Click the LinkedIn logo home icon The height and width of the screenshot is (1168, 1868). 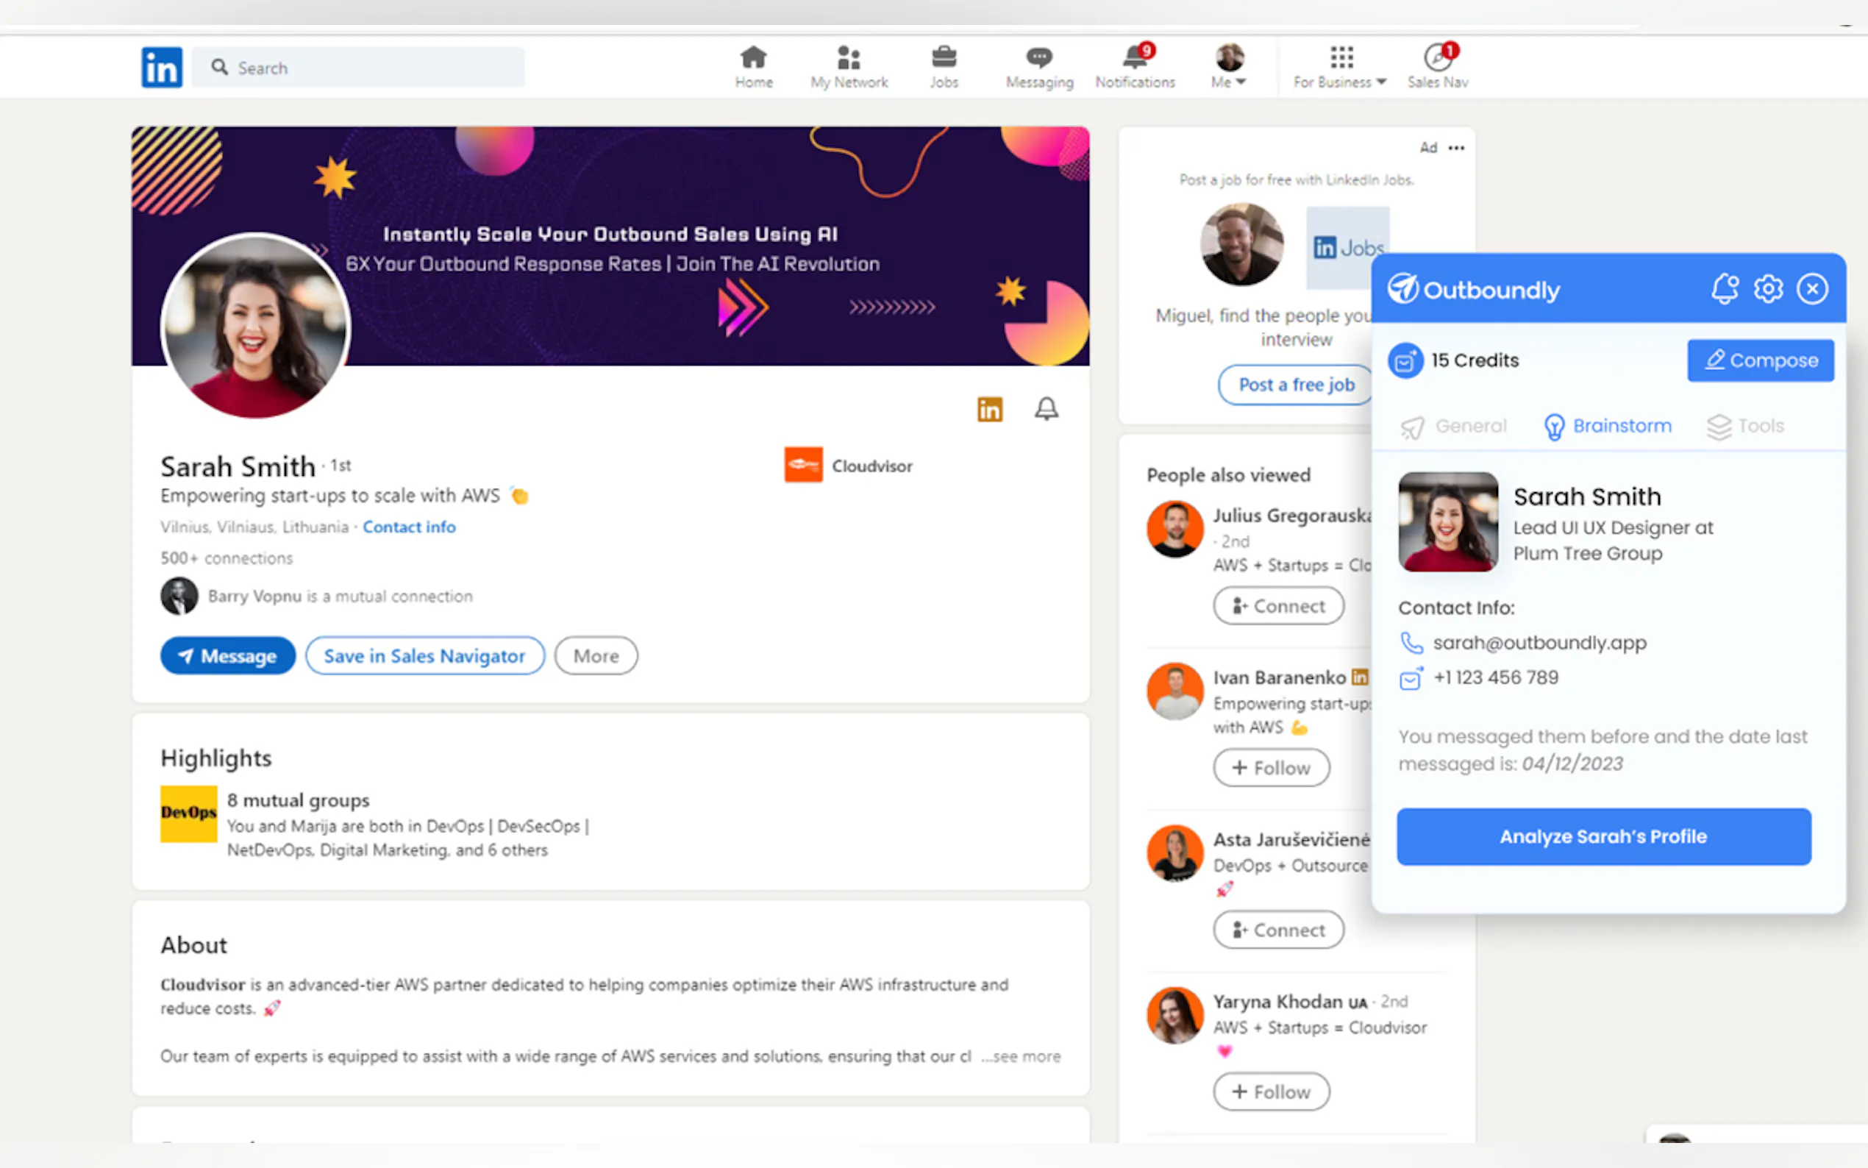161,67
